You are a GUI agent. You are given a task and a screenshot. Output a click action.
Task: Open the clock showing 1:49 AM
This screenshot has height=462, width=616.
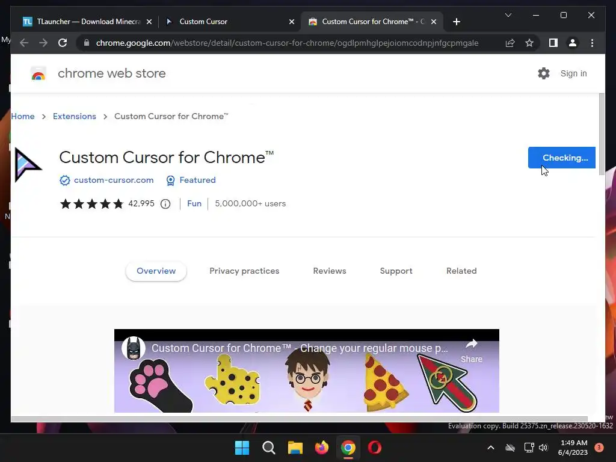[573, 448]
